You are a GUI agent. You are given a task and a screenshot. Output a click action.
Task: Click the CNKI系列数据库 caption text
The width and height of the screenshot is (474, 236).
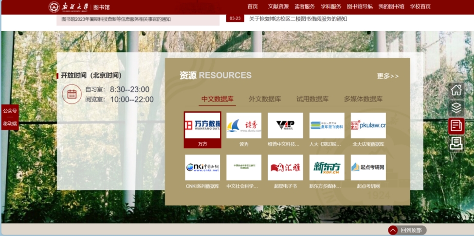[202, 186]
